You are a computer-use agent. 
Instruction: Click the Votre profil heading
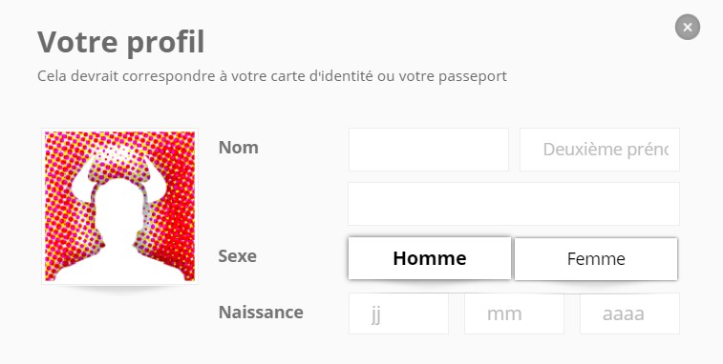point(120,42)
